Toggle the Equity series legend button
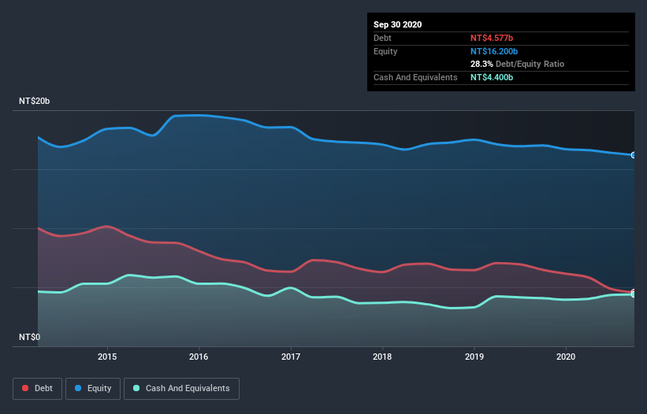Image resolution: width=647 pixels, height=414 pixels. pos(93,389)
